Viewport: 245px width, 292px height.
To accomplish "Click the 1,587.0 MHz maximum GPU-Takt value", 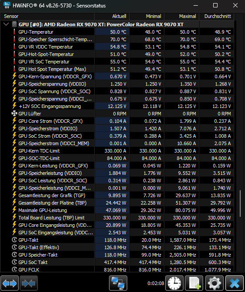I will click(183, 240).
